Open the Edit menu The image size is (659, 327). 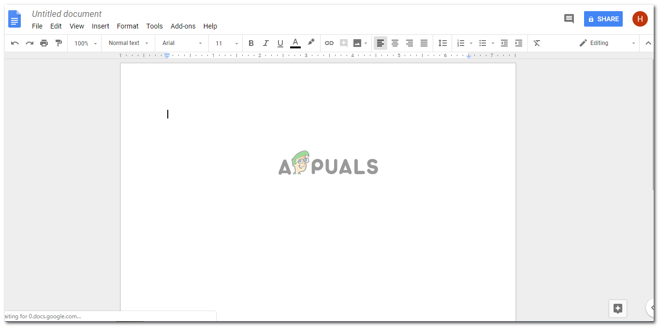click(x=56, y=26)
